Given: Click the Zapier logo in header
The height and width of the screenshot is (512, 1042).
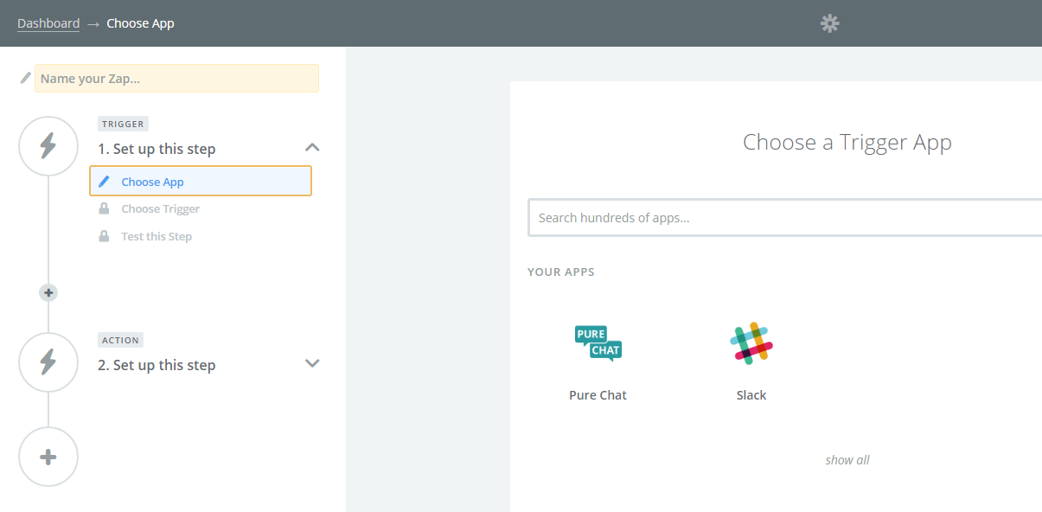Looking at the screenshot, I should point(829,23).
